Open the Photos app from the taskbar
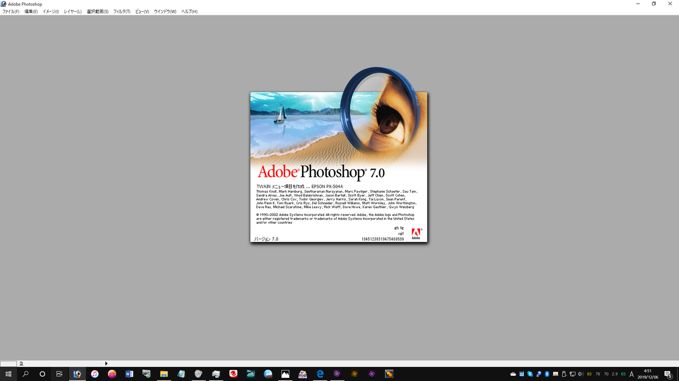Viewport: 679px width, 381px height. (x=285, y=374)
